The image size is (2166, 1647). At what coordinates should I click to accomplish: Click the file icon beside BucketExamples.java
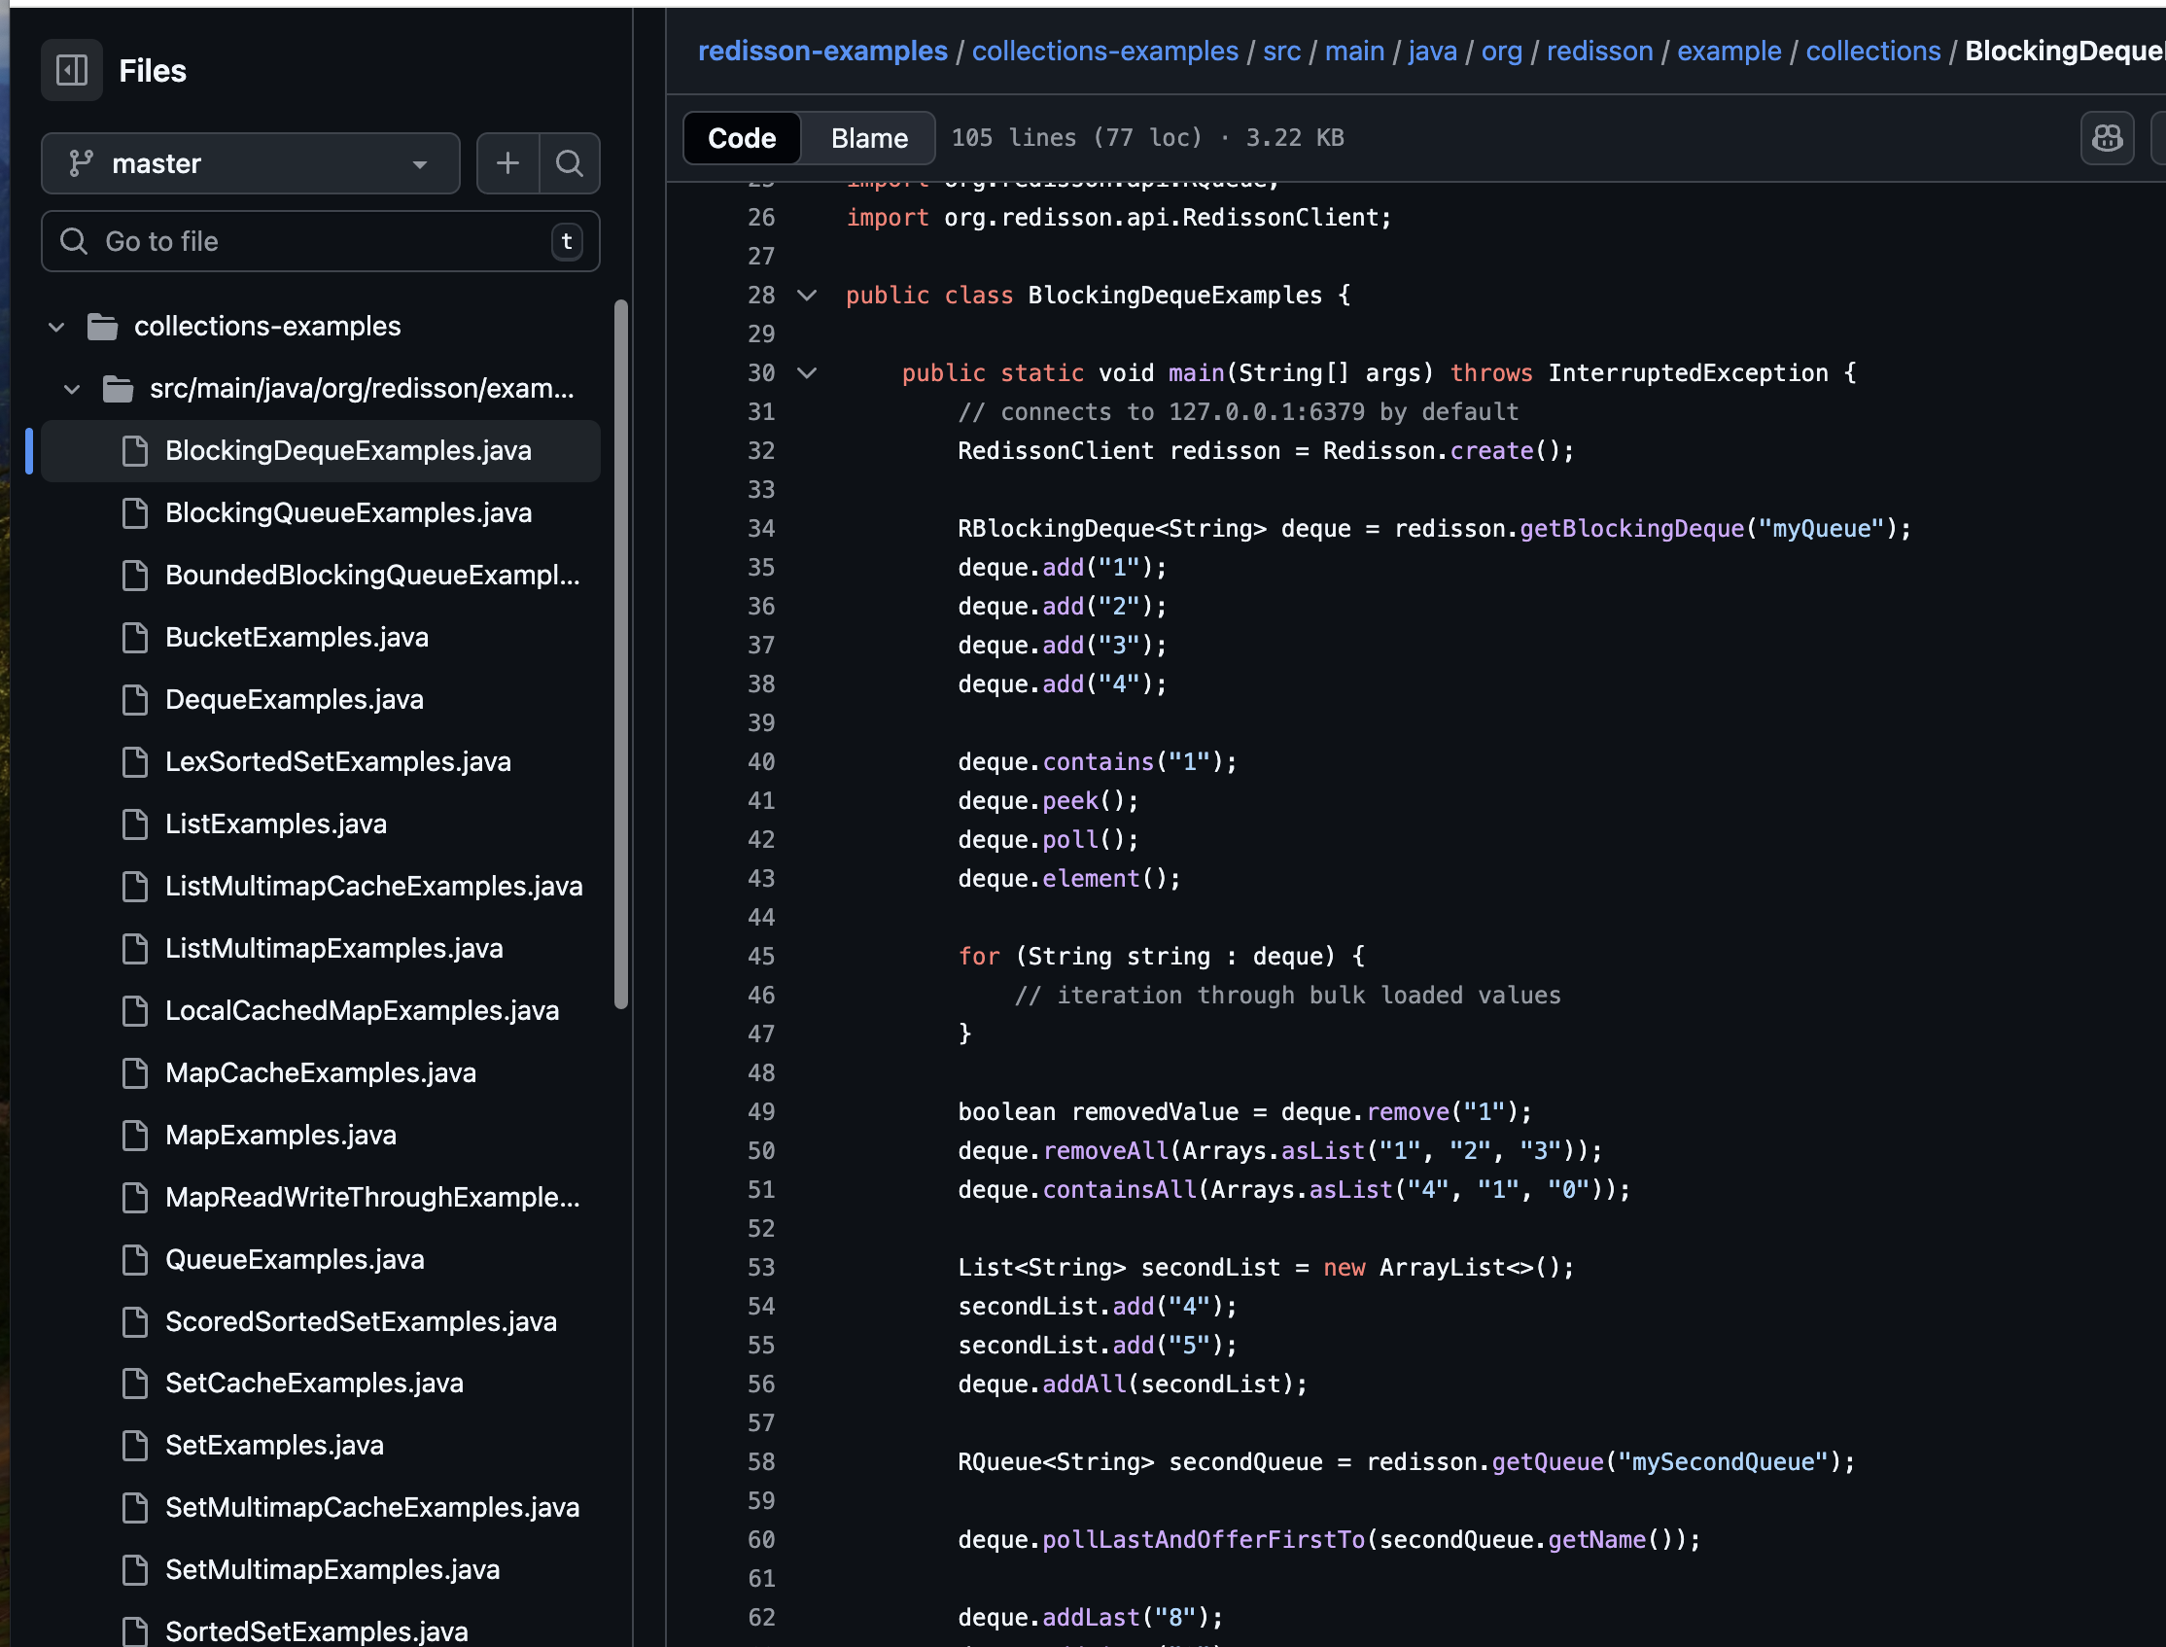tap(135, 637)
